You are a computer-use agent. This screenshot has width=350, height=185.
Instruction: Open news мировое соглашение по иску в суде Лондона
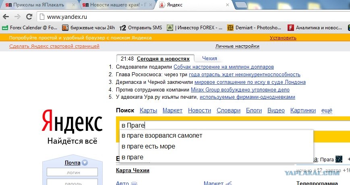(x=250, y=82)
